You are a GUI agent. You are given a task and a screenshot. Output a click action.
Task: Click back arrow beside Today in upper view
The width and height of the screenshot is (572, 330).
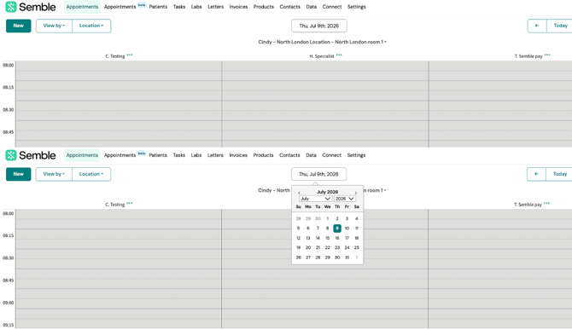[x=537, y=26]
